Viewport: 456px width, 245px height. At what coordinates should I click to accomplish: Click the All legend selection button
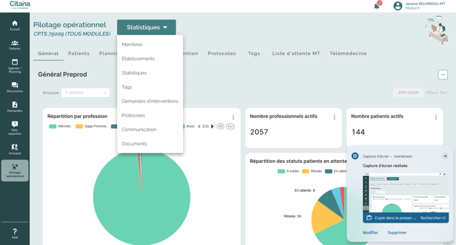coord(221,126)
